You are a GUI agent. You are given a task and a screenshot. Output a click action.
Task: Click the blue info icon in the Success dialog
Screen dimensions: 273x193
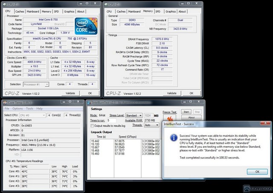[174, 137]
